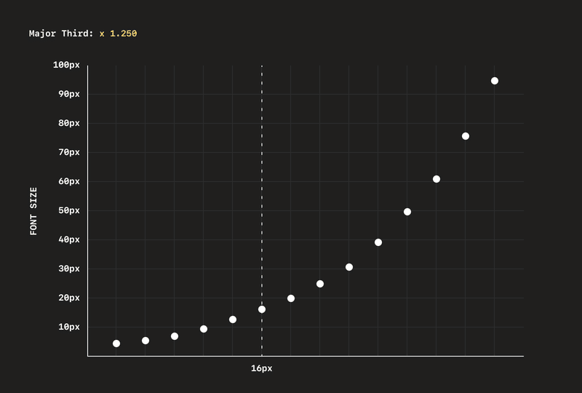Click the 'Major Third:' title text
Image resolution: width=582 pixels, height=393 pixels.
61,33
